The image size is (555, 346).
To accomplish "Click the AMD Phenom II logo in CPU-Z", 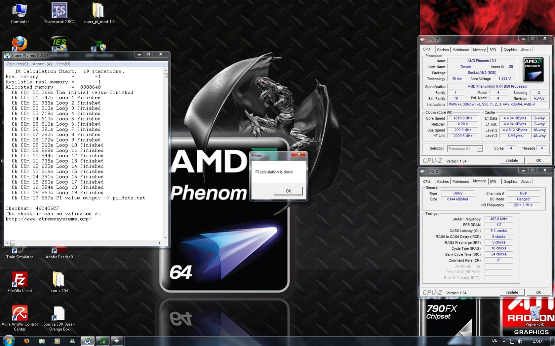I will click(x=533, y=69).
